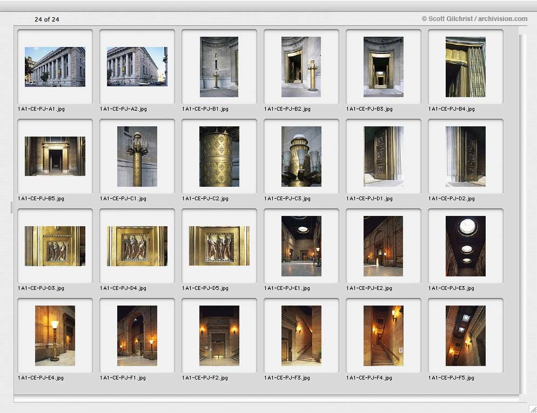Select thumbnail 1A1-CE-PJ-F5.jpg upward stair view
Viewport: 537px width, 413px height.
tap(466, 336)
